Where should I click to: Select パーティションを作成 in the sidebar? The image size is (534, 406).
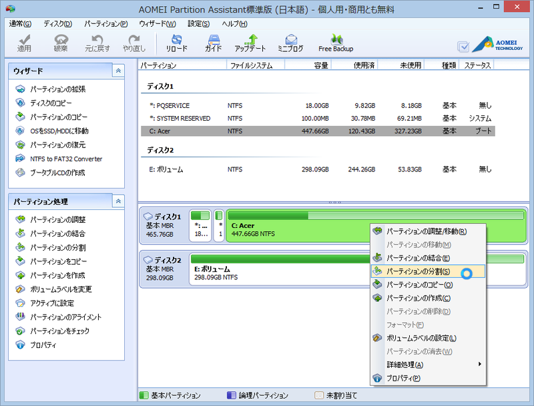coord(51,275)
